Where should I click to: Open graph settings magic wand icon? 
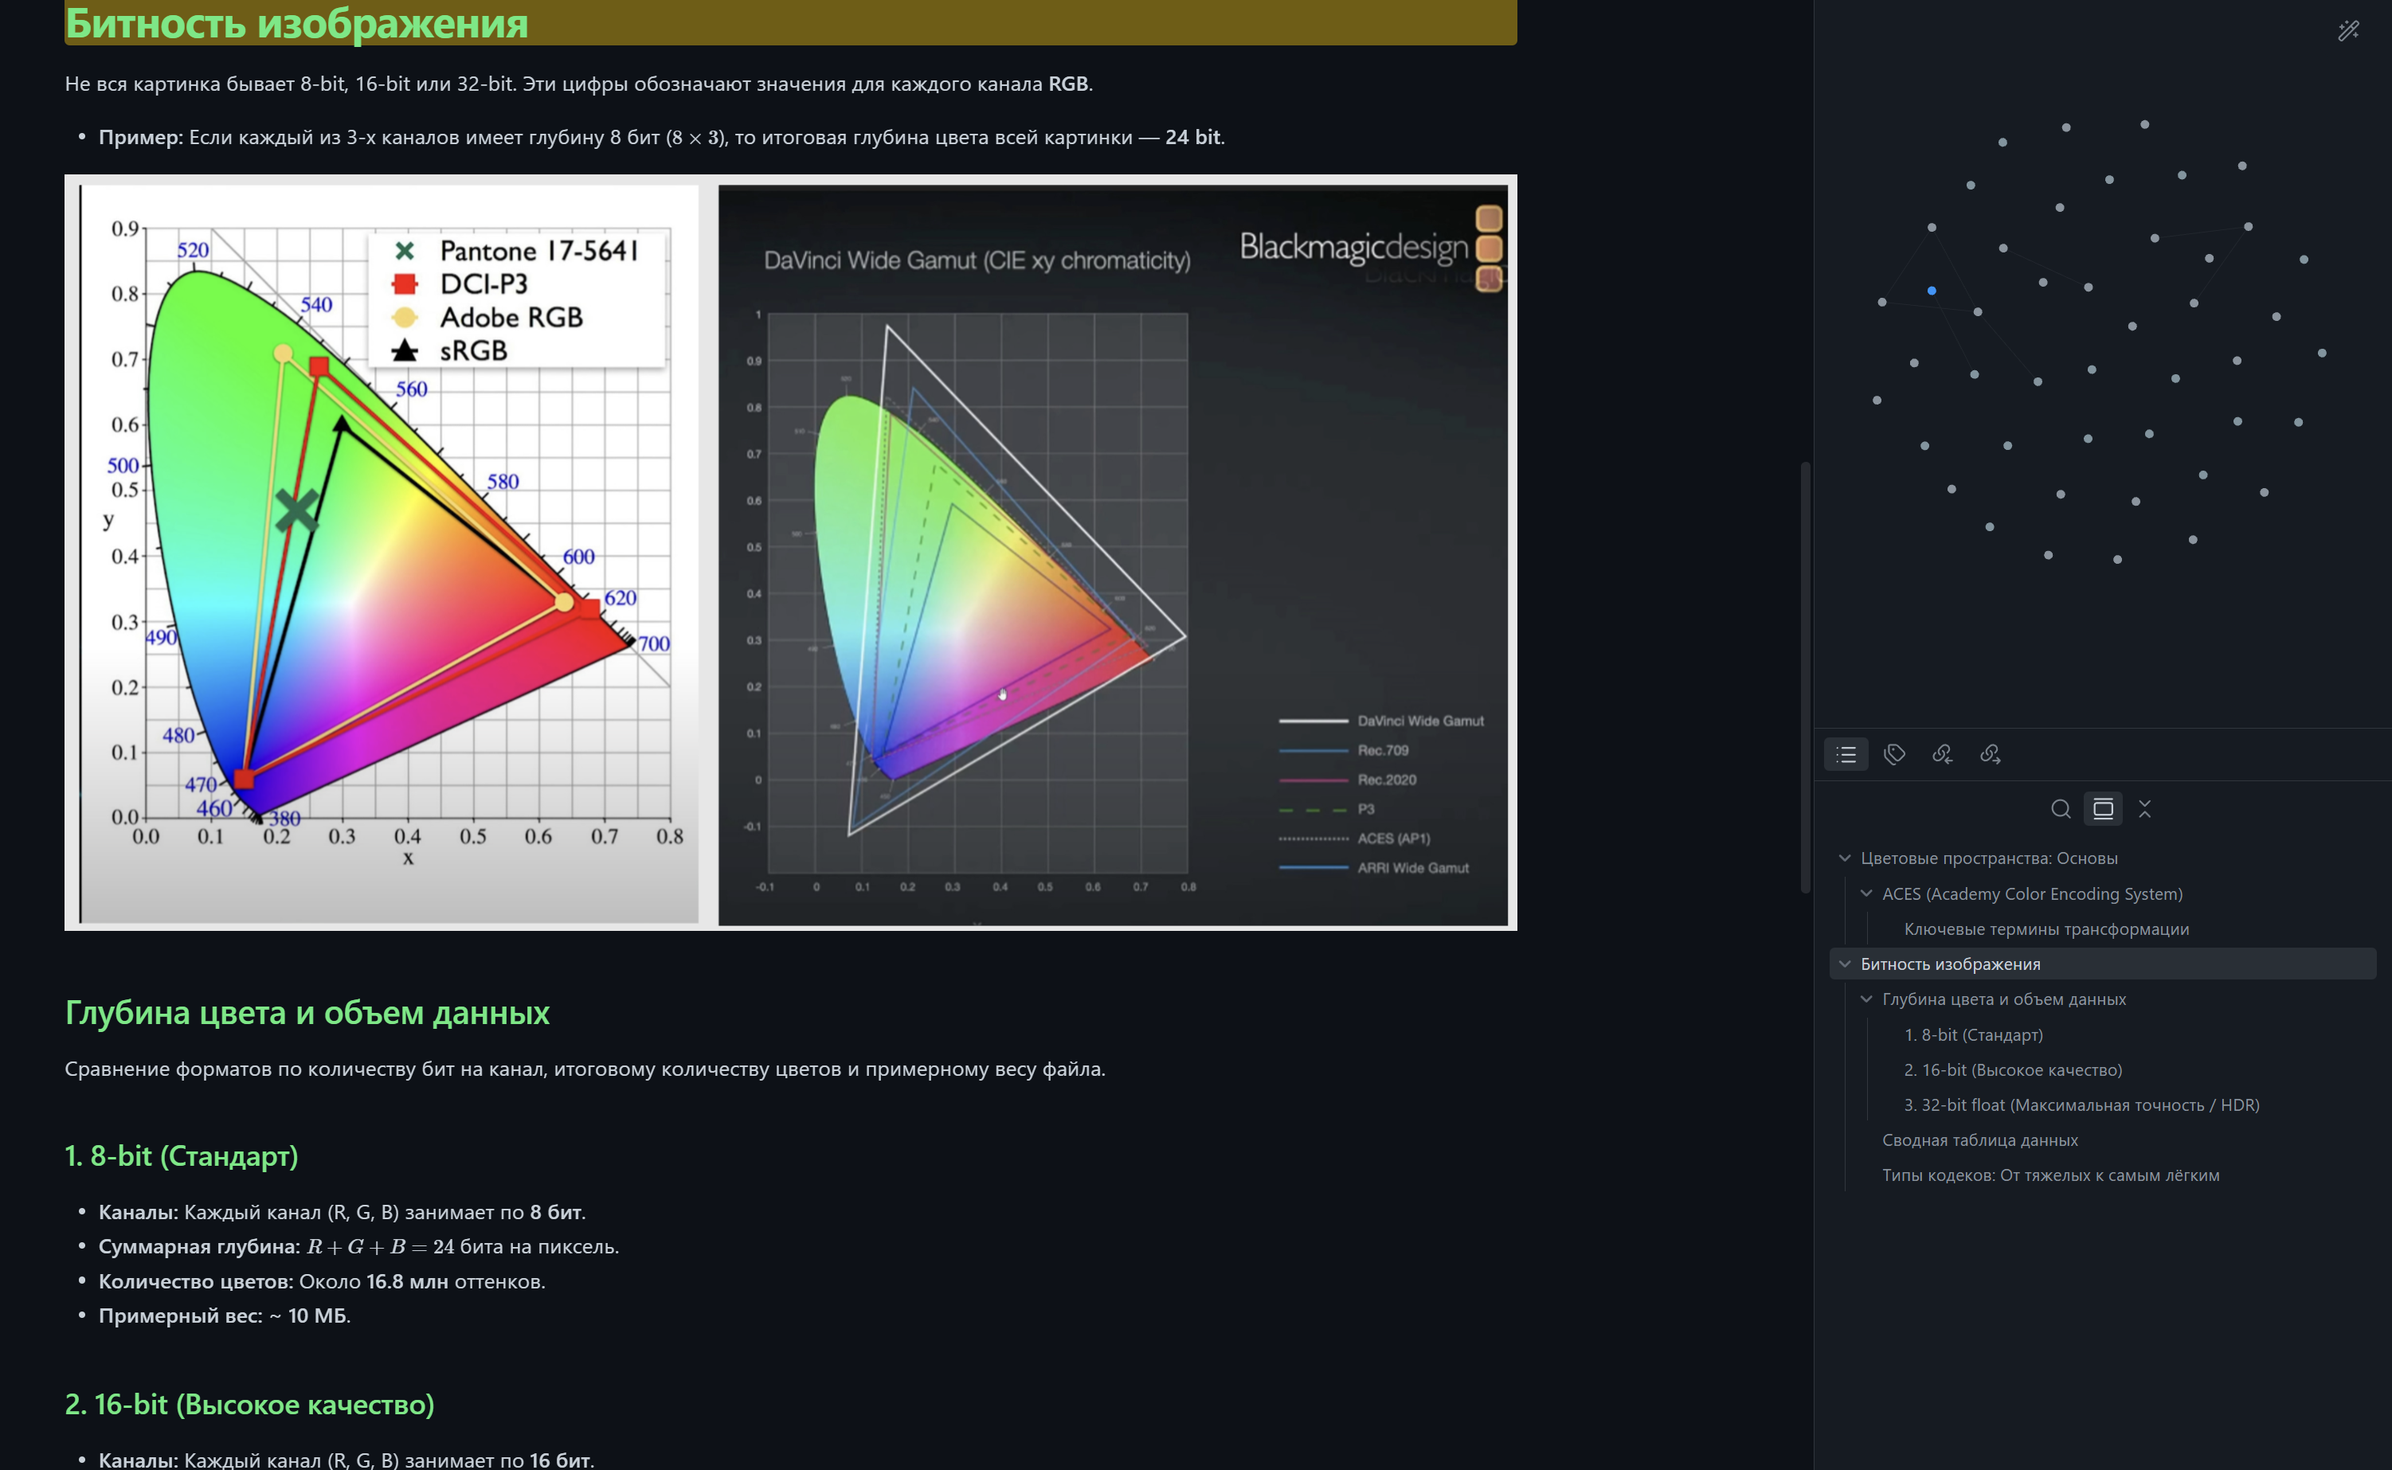pos(2348,31)
